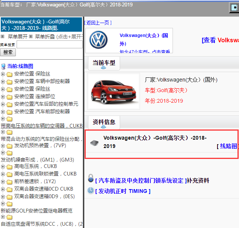
Task: Click folder icon of 安装位置 汽车前部控制器
Action: point(9,112)
